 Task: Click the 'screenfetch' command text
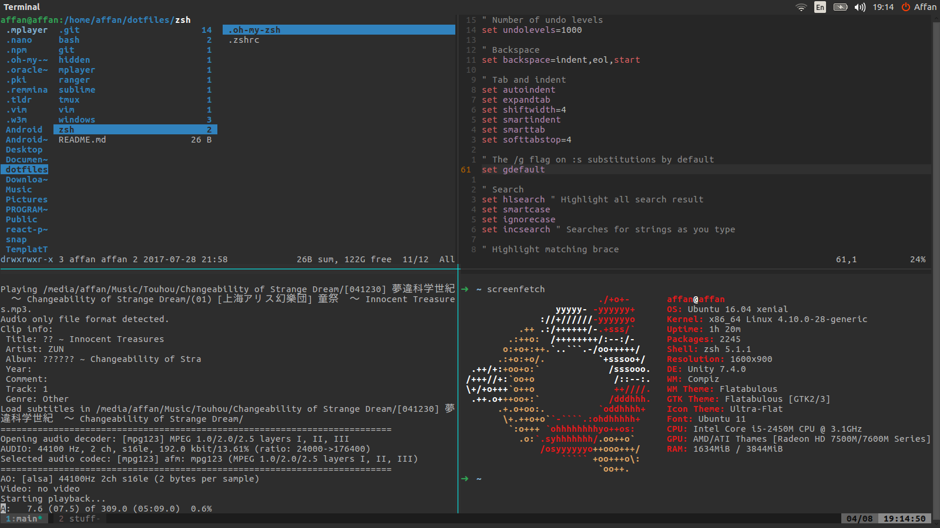point(516,289)
